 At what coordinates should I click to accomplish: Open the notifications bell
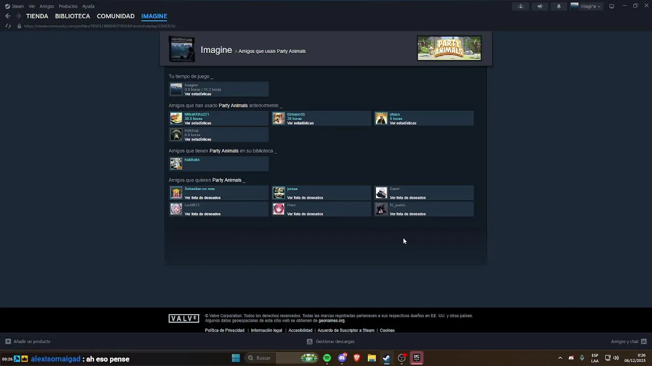559,6
